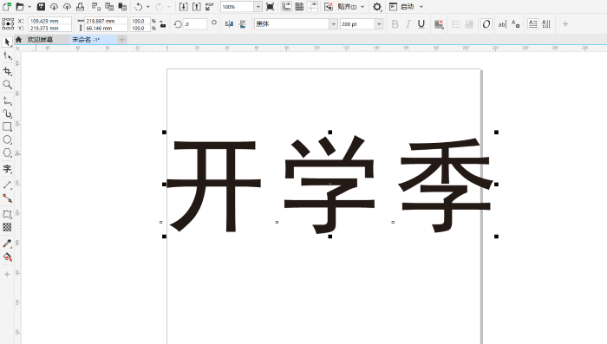Select the Artistic Media tool
Screen dimensions: 607x344
[x=7, y=114]
